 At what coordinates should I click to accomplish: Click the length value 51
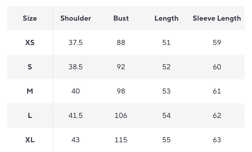(x=166, y=43)
